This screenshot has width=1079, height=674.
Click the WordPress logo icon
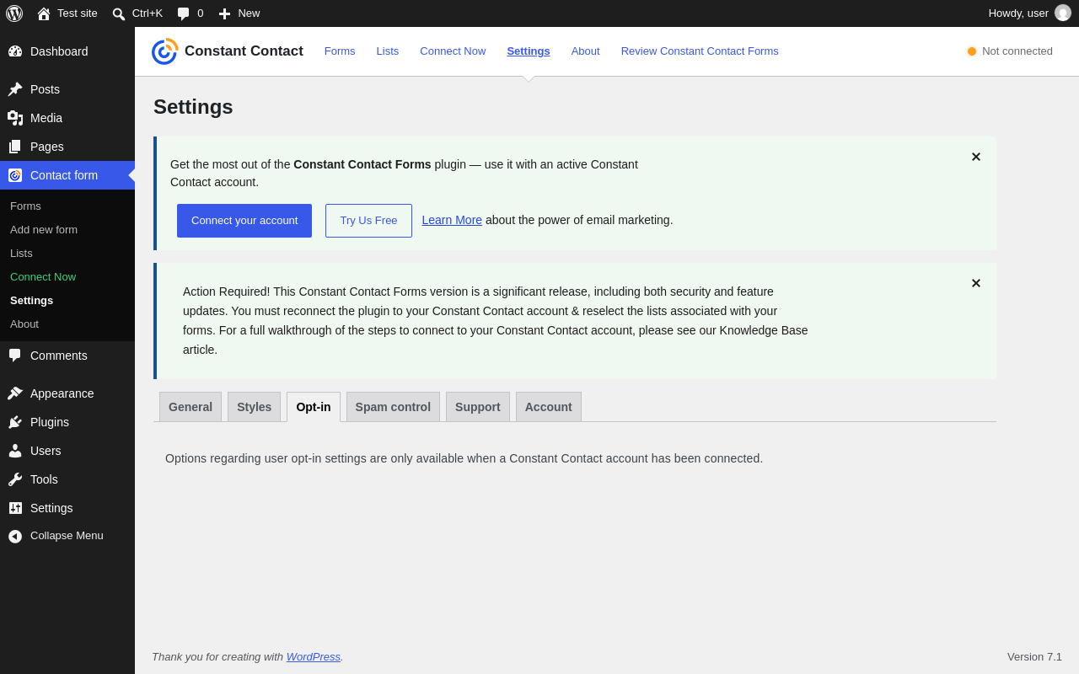pyautogui.click(x=14, y=13)
